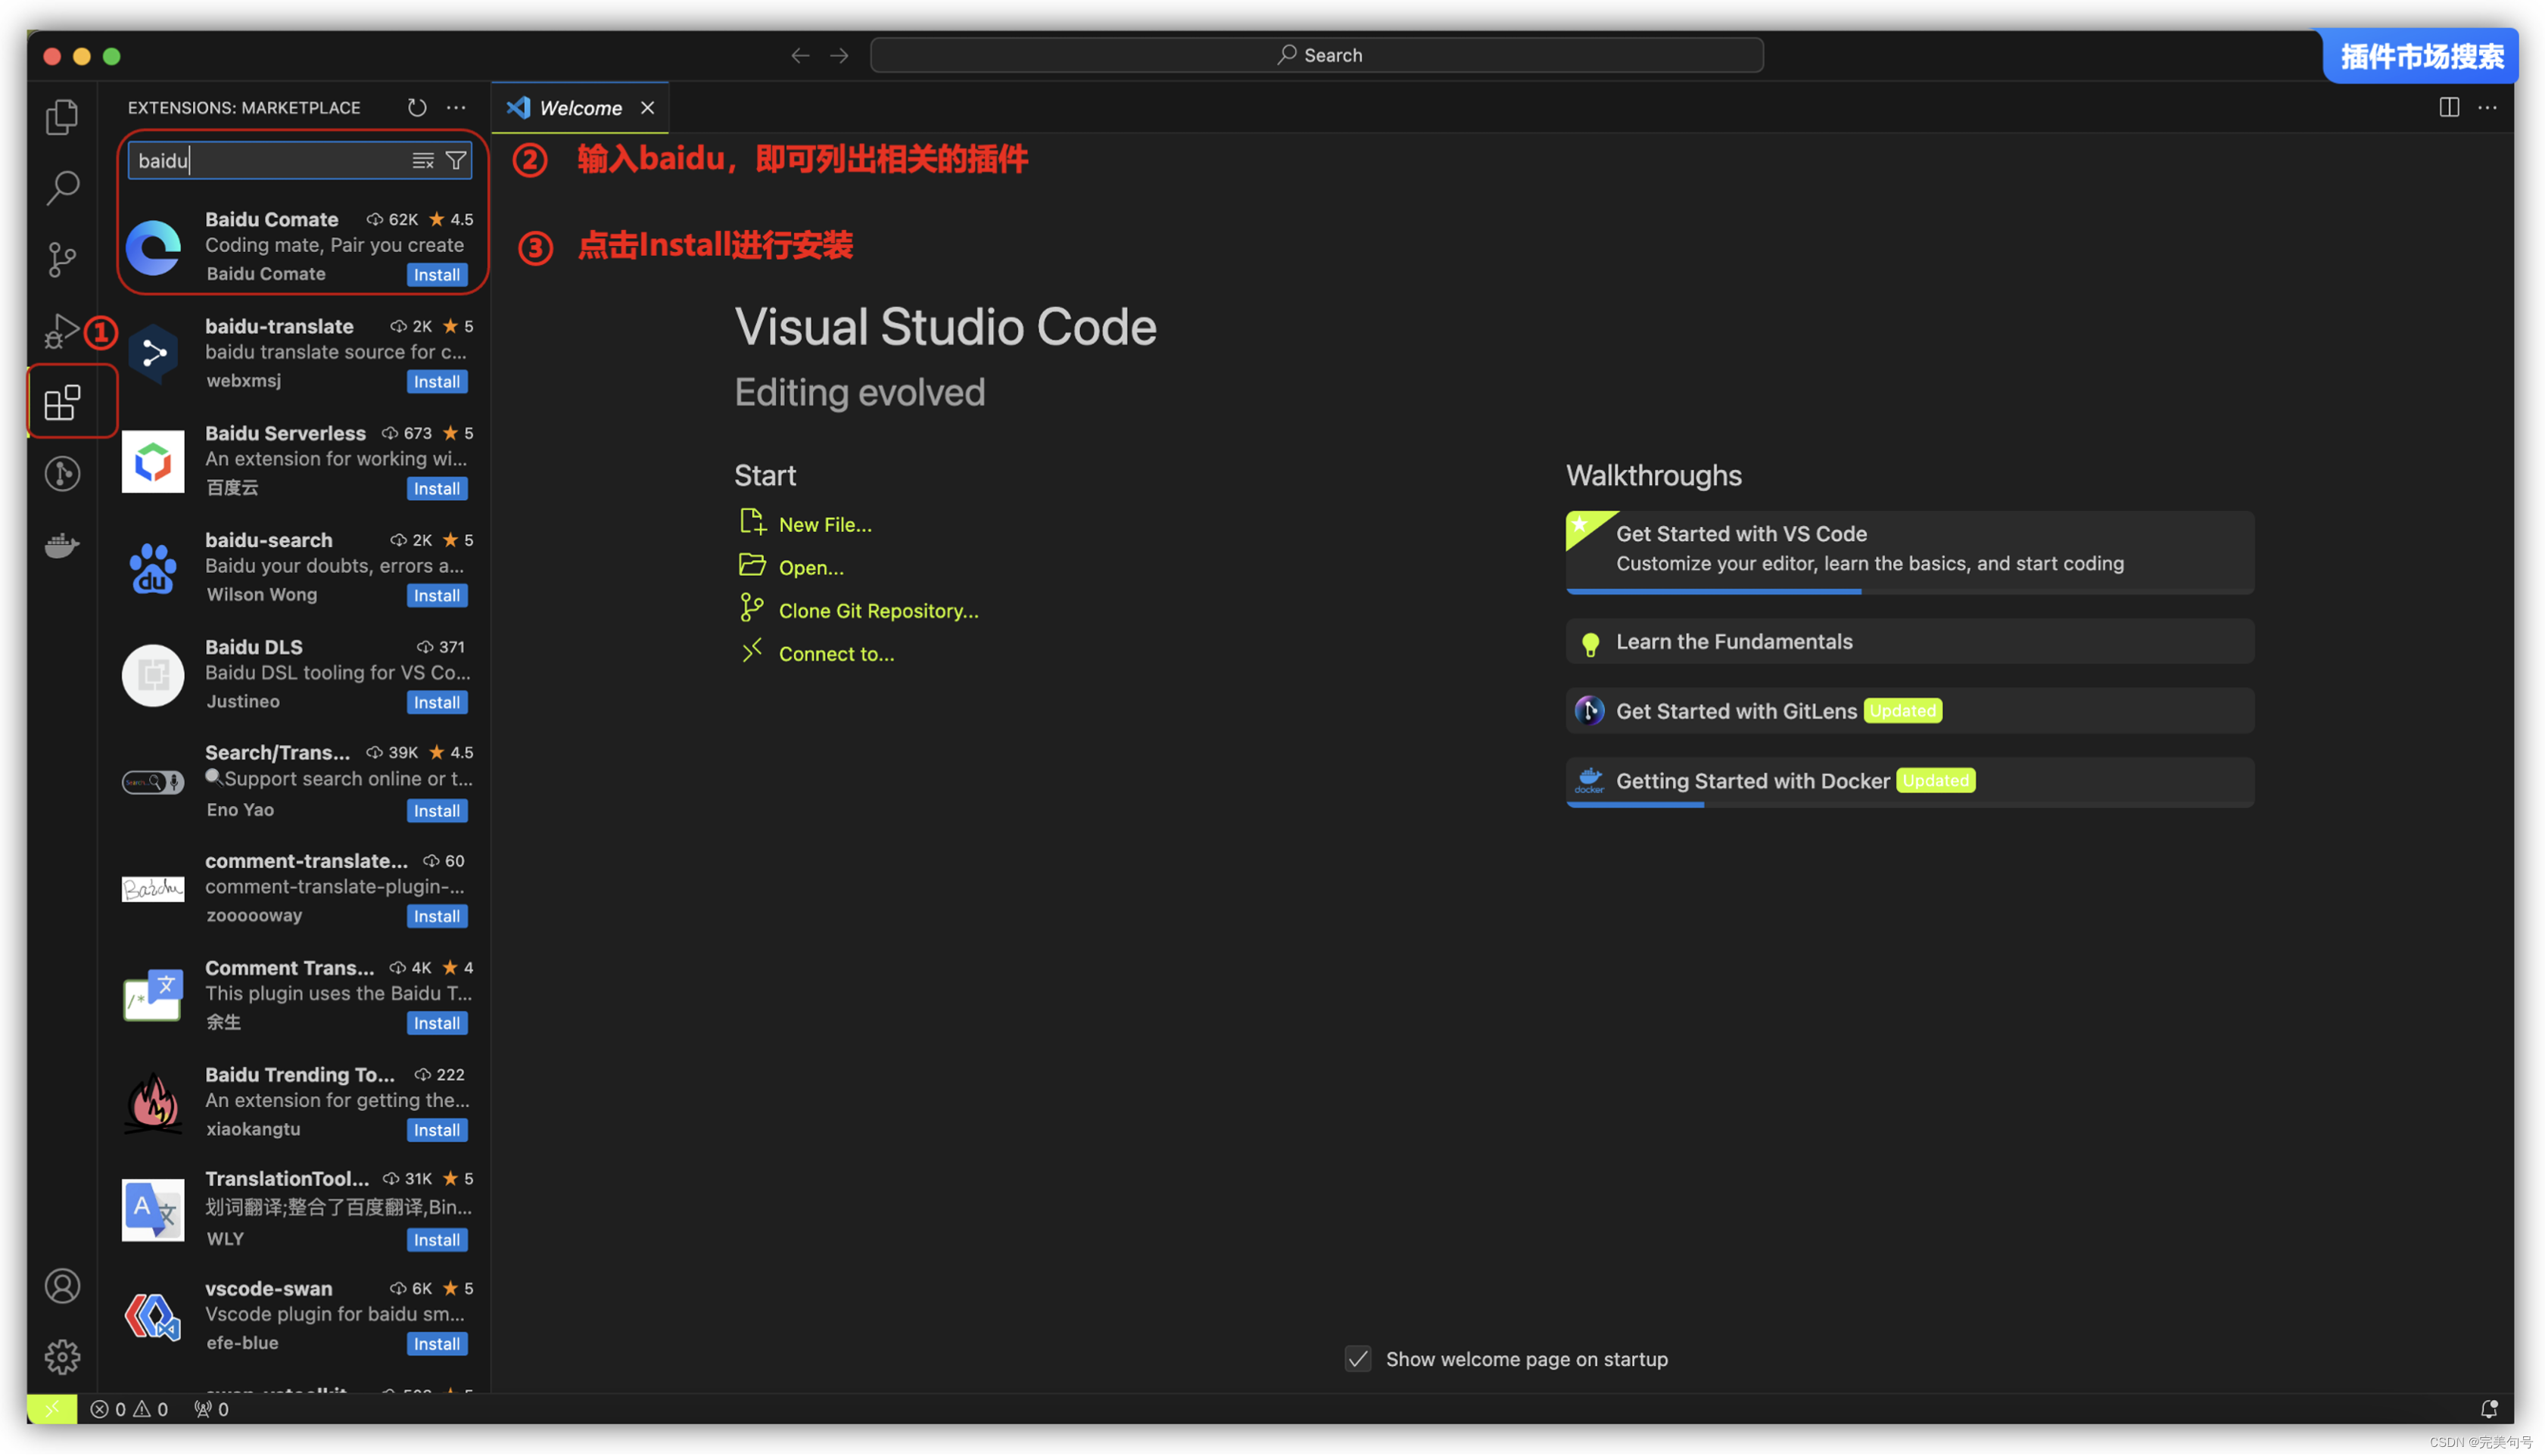Open Getting Started with Docker walkthrough
Image resolution: width=2545 pixels, height=1456 pixels.
(1909, 782)
